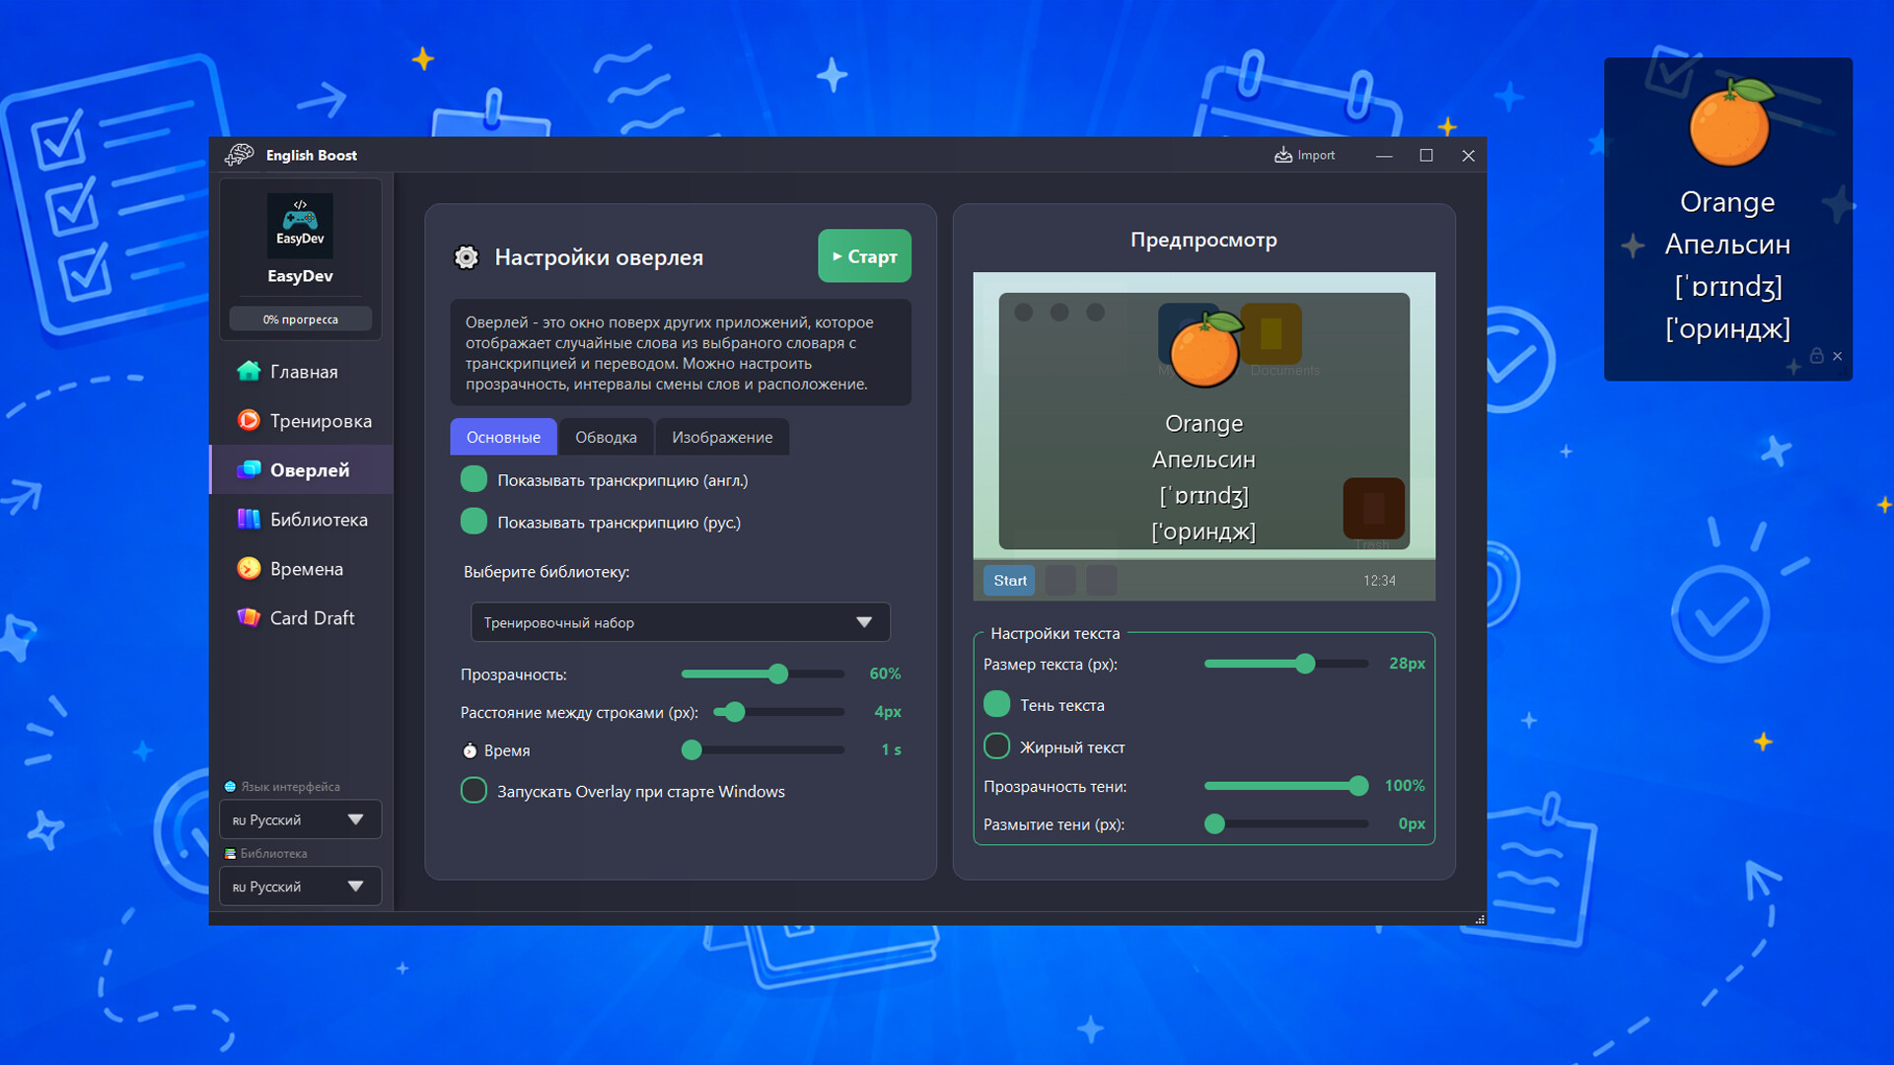Open the Тренировка section
The image size is (1894, 1065).
[x=301, y=421]
